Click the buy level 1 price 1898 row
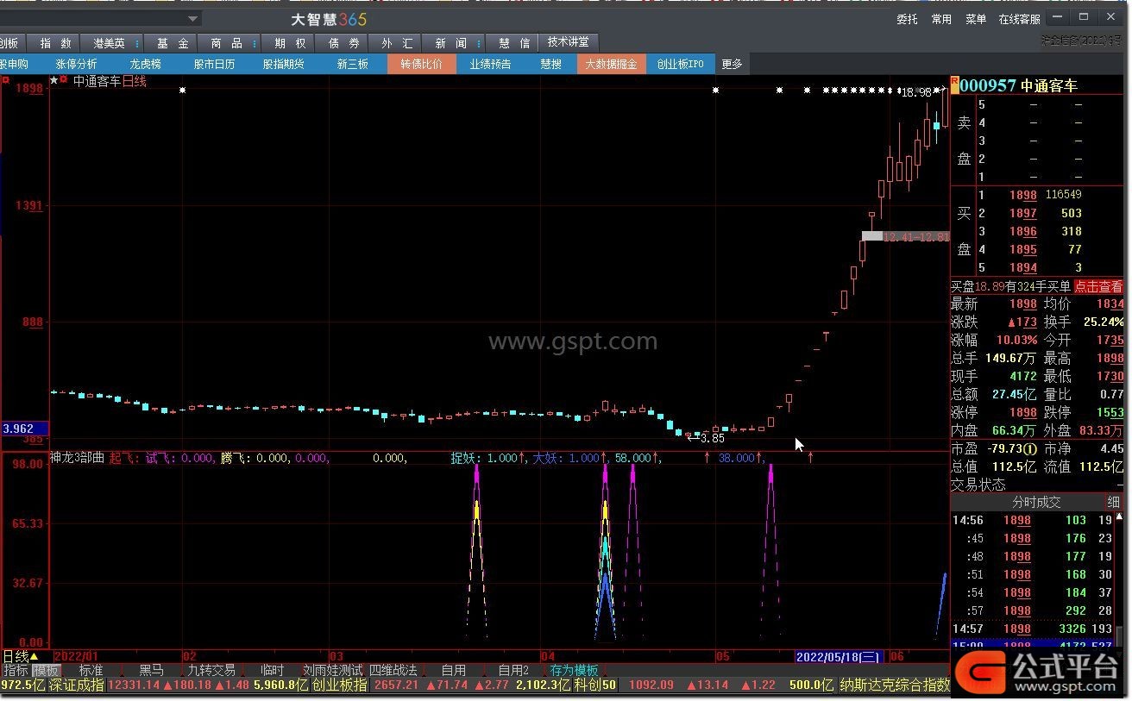Image resolution: width=1132 pixels, height=701 pixels. [x=1038, y=195]
